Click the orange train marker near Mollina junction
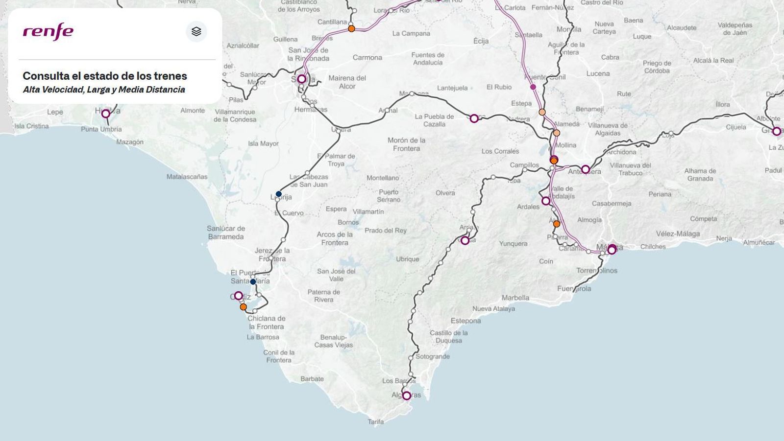Image resolution: width=784 pixels, height=441 pixels. click(x=554, y=159)
